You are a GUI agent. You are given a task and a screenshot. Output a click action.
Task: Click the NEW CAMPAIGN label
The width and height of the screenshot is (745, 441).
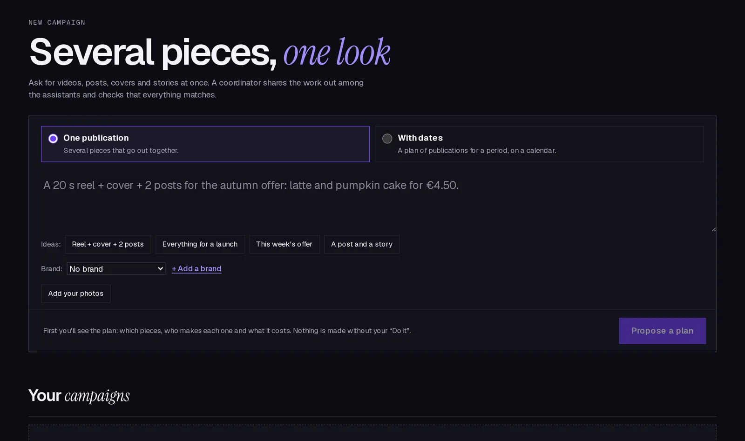(57, 22)
